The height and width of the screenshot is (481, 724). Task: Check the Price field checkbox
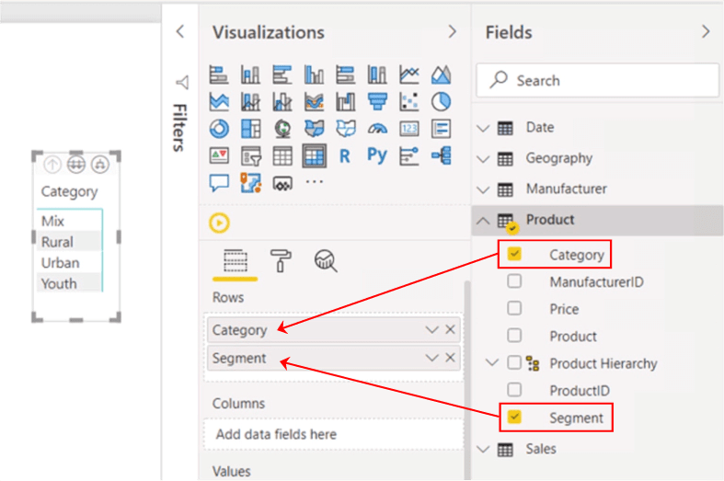(514, 309)
